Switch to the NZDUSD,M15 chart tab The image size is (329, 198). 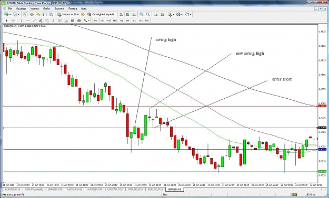pyautogui.click(x=135, y=189)
